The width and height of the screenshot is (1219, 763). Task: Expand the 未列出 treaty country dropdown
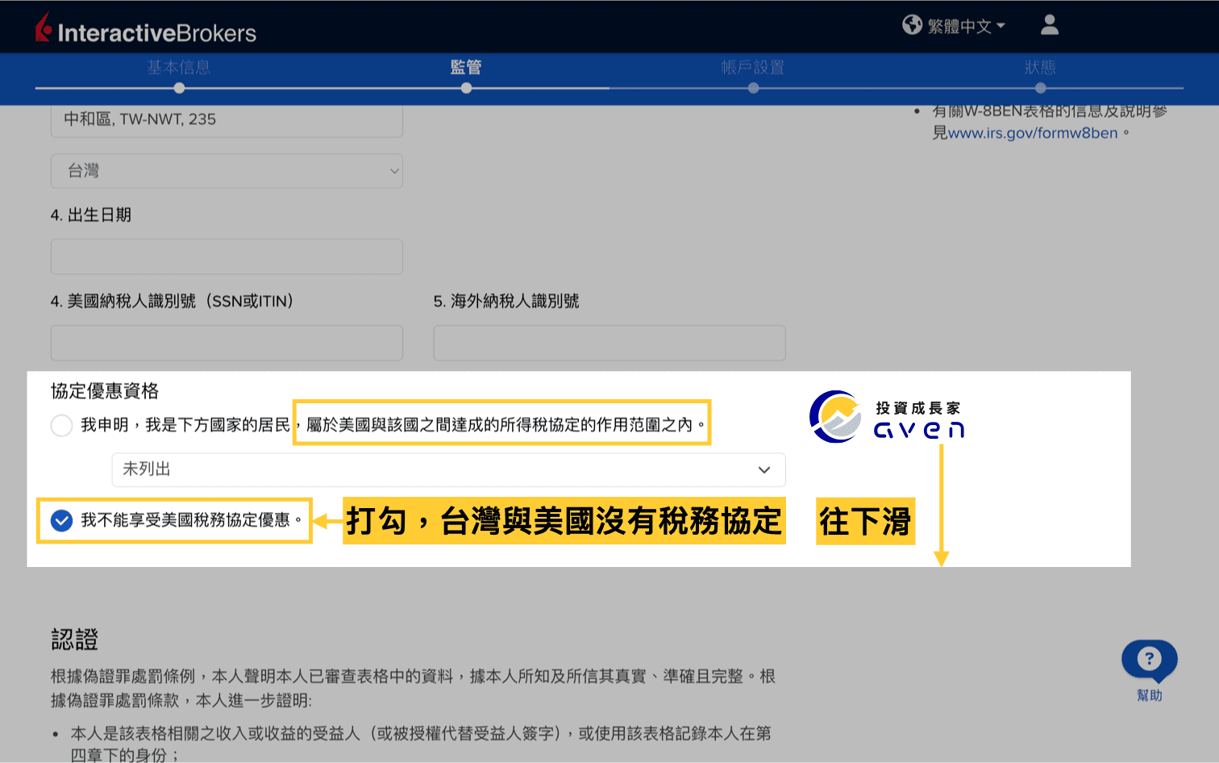click(x=448, y=469)
